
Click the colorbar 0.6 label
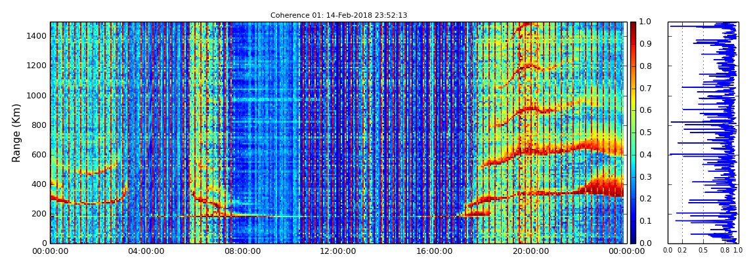645,111
